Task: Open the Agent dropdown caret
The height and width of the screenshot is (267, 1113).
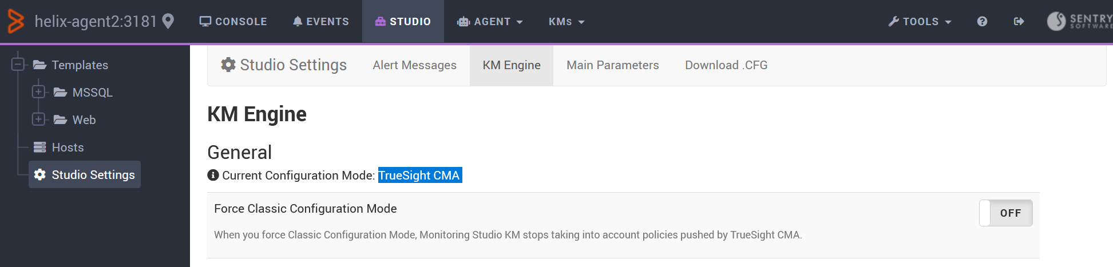Action: (520, 22)
